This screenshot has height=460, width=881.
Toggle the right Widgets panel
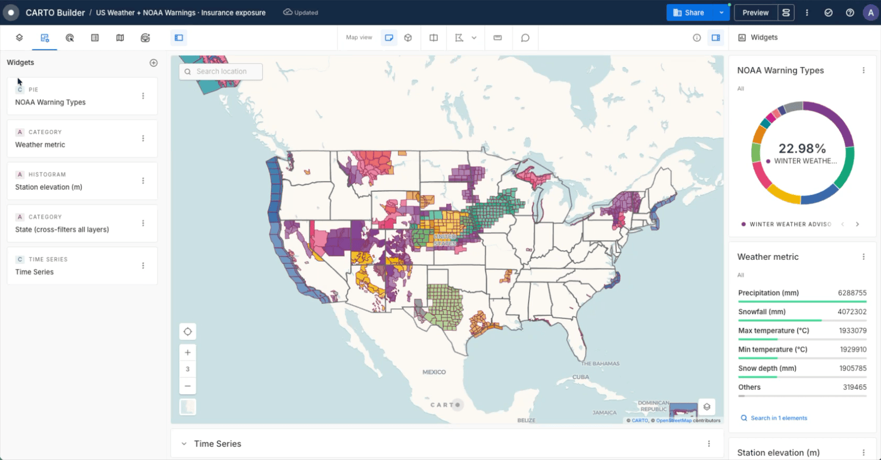pos(716,38)
